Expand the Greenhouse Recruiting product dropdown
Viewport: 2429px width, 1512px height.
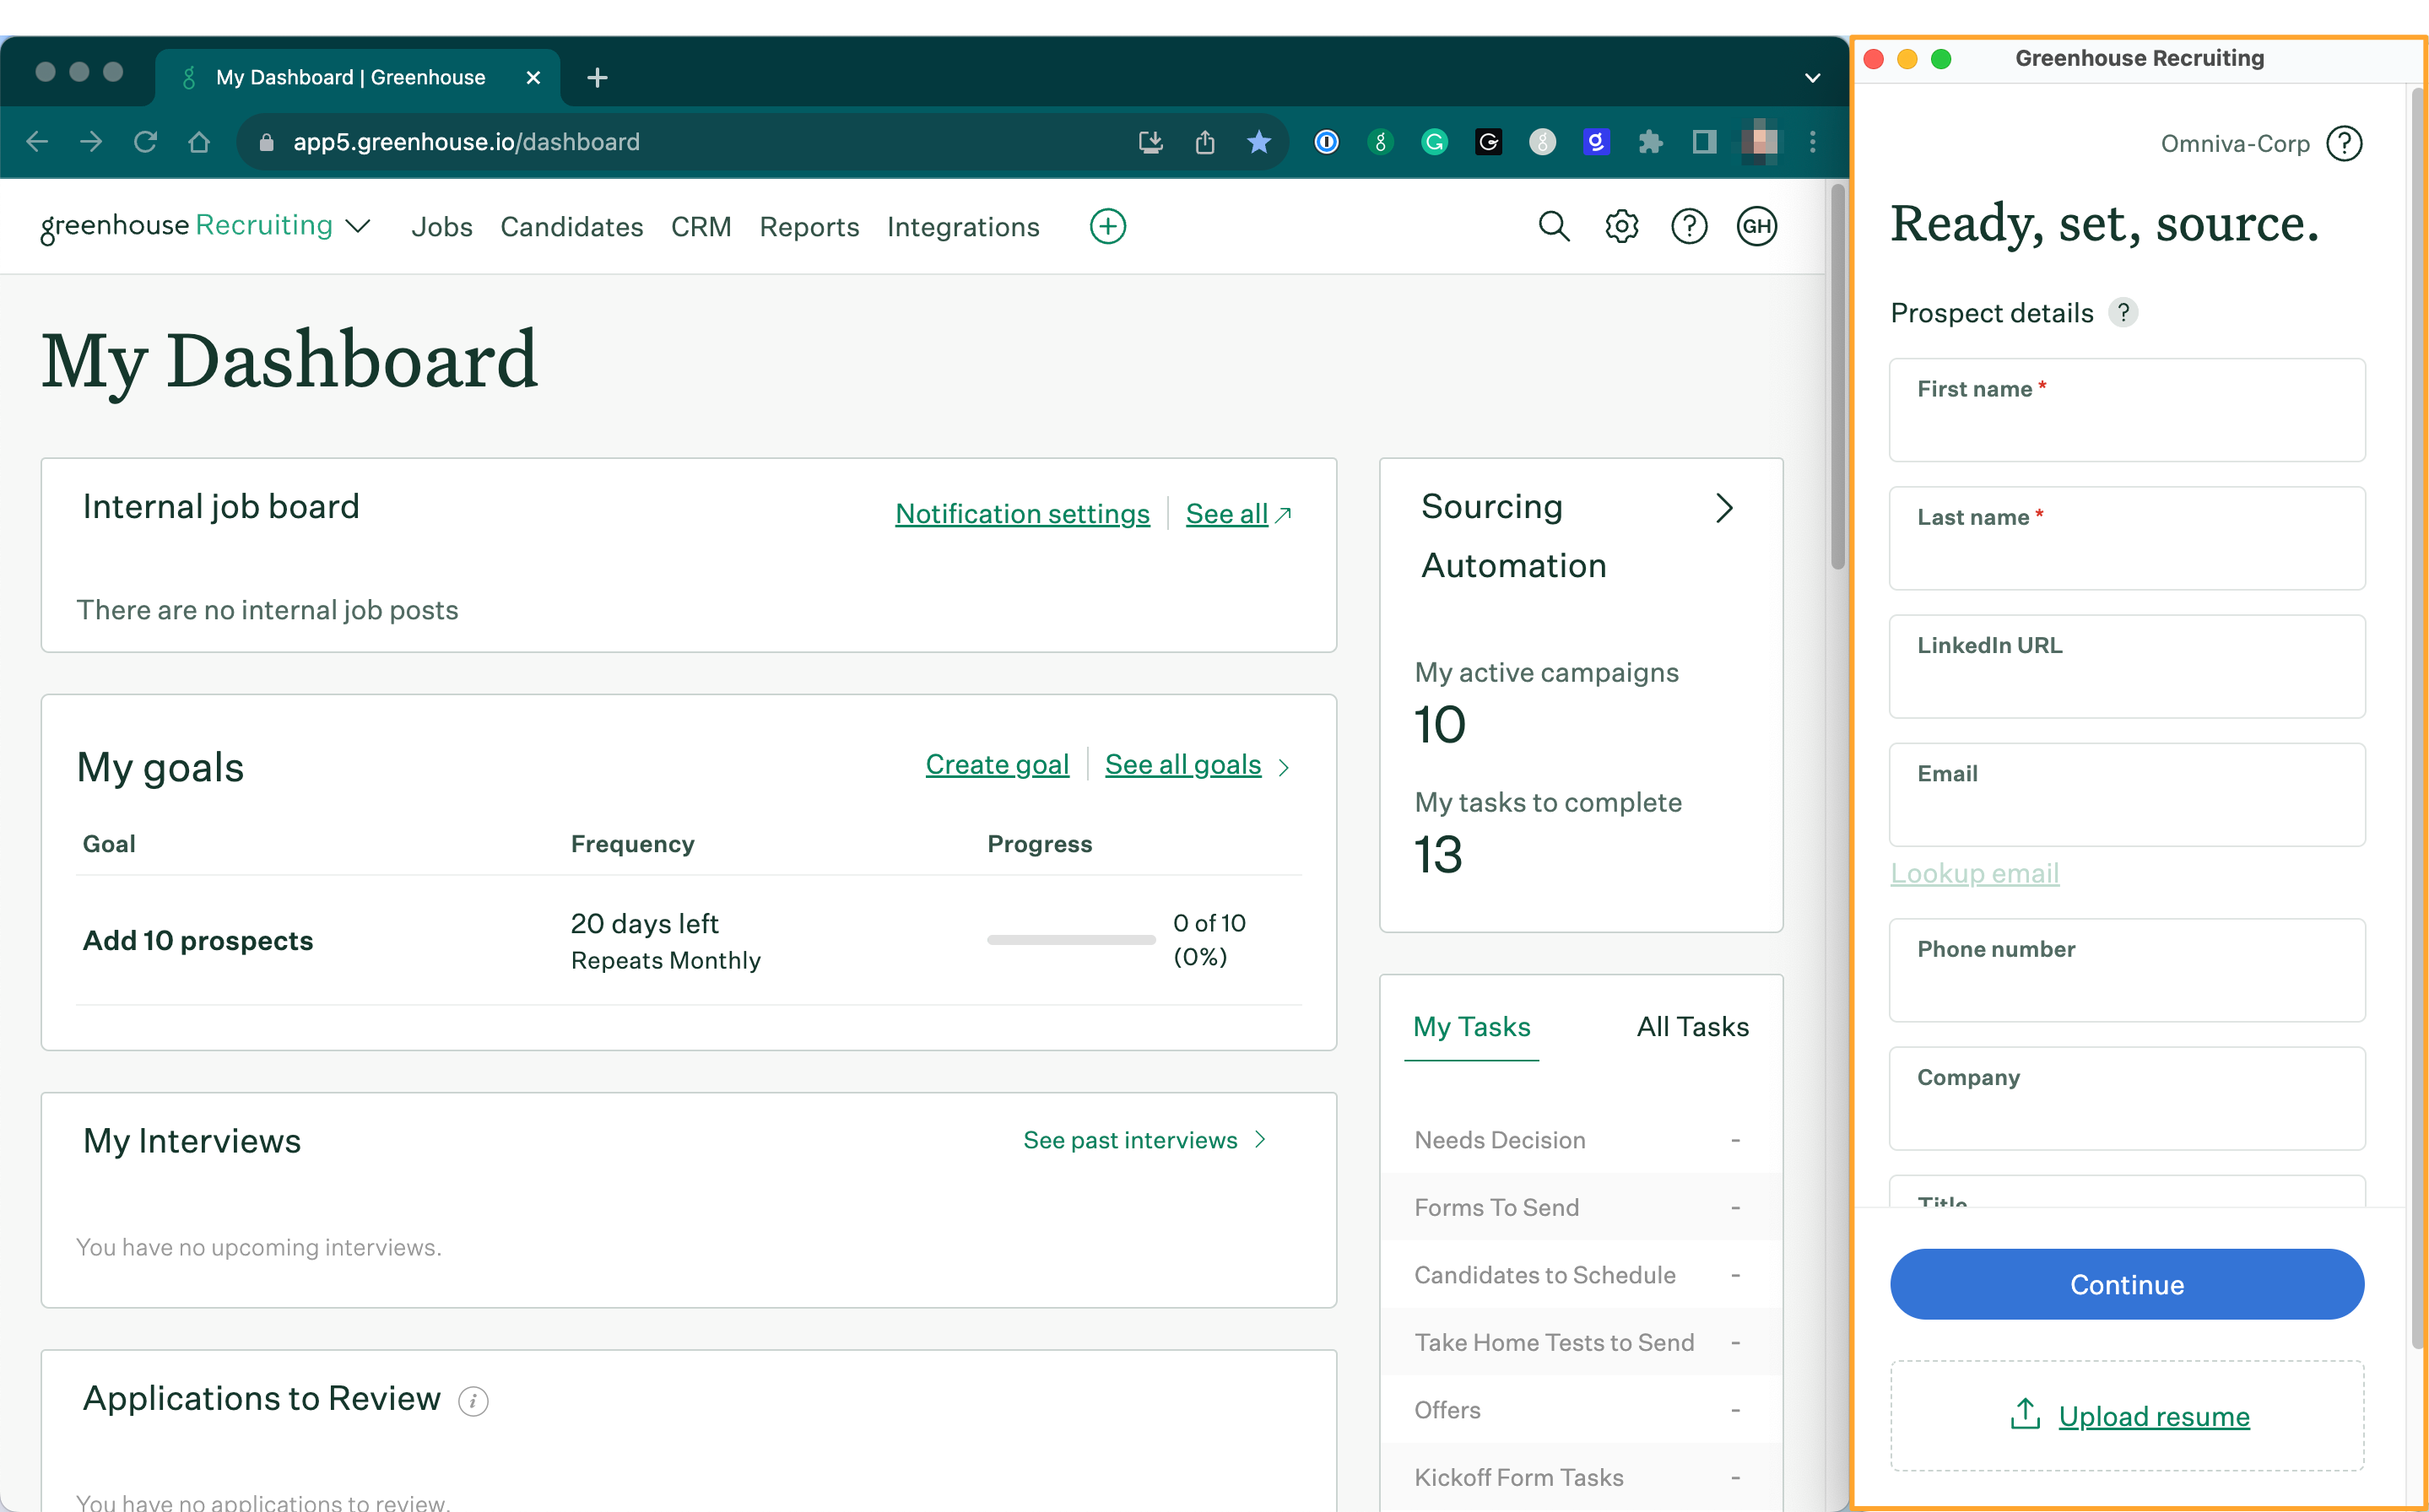click(358, 227)
